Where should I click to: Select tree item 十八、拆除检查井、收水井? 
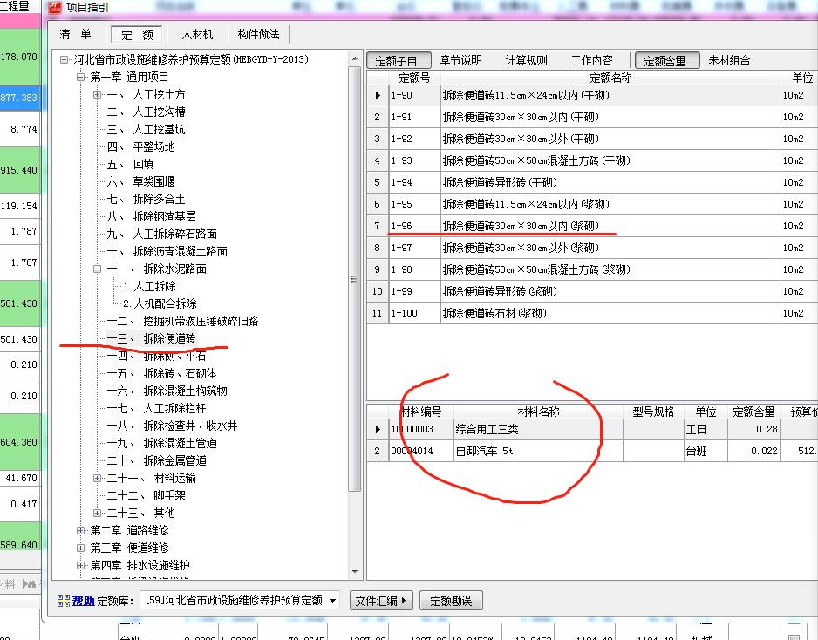(172, 426)
